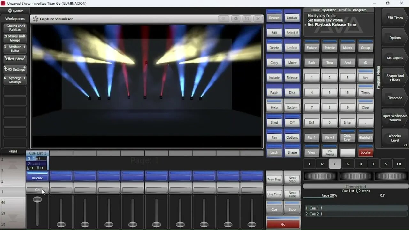This screenshot has height=230, width=409.
Task: Click the Wheels=Level softkey
Action: click(395, 138)
